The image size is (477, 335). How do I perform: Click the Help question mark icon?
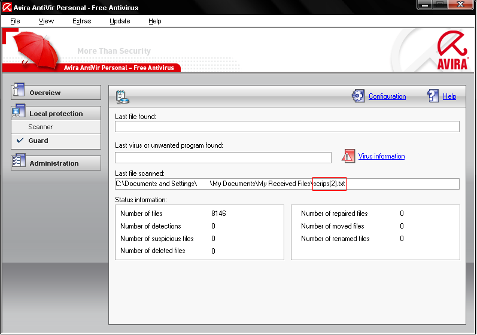[x=433, y=96]
